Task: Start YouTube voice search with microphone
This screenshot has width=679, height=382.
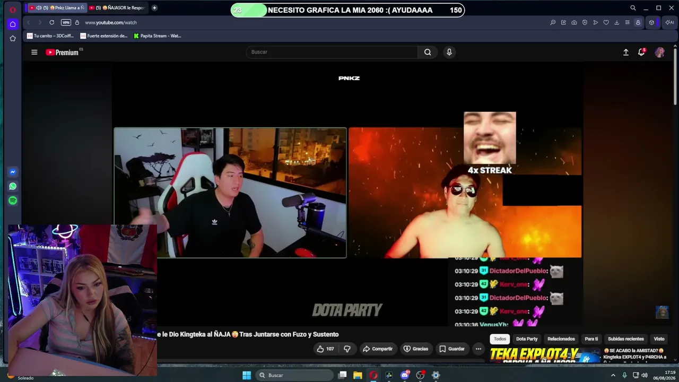Action: point(449,52)
